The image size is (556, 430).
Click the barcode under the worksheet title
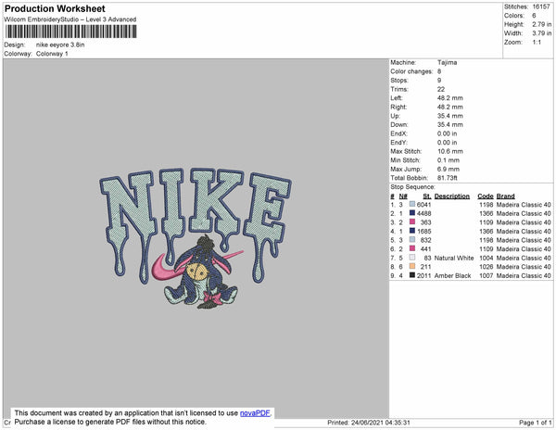pos(70,32)
